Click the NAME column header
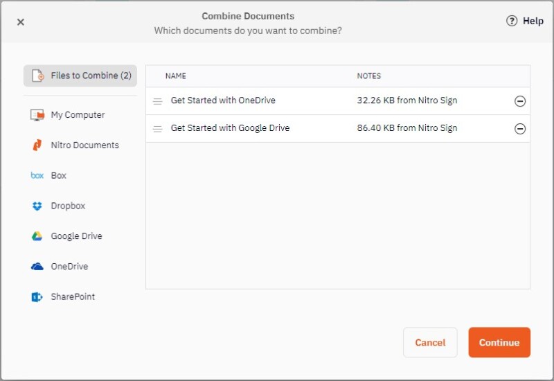Viewport: 554px width, 381px height. [x=176, y=76]
